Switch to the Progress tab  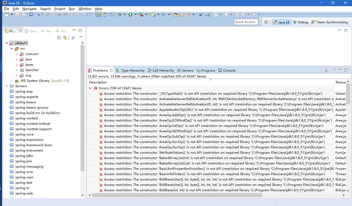pos(206,70)
